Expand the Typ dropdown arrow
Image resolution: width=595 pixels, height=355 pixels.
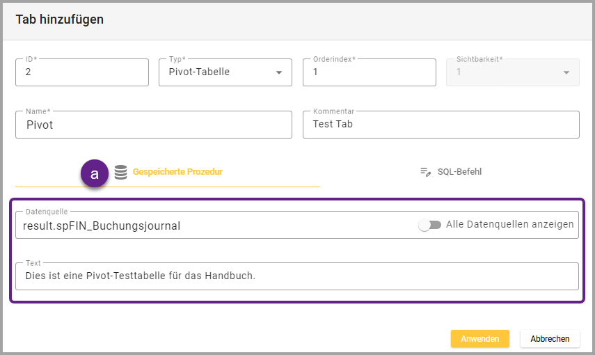point(279,72)
